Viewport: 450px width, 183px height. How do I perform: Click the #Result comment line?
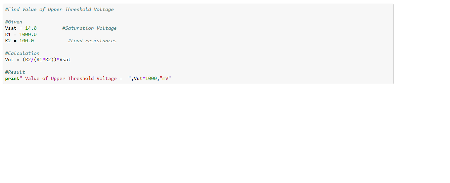coord(15,72)
